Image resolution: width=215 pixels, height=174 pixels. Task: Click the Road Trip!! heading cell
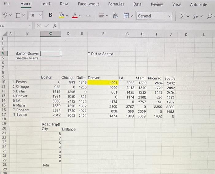(x=51, y=124)
